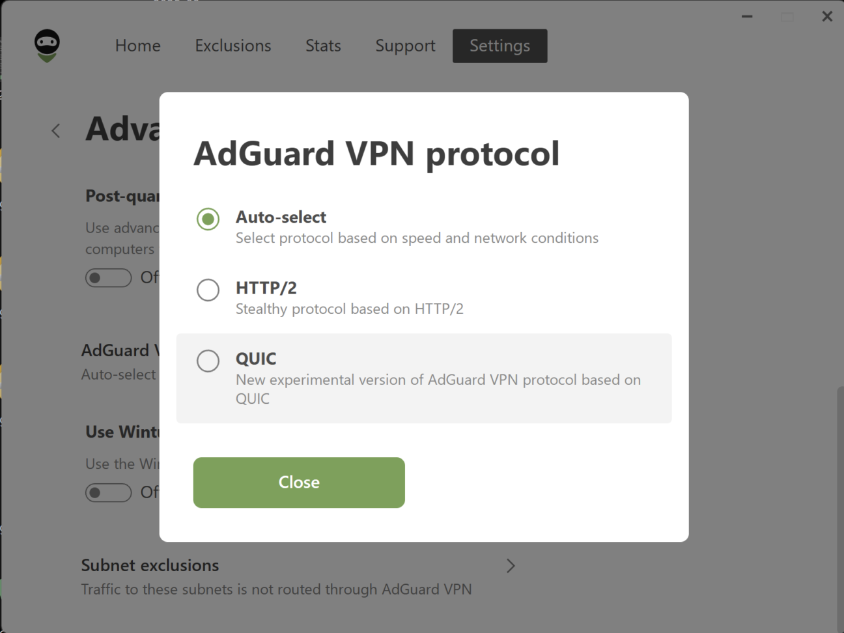
Task: Select the Auto-select protocol radio button
Action: click(x=208, y=219)
